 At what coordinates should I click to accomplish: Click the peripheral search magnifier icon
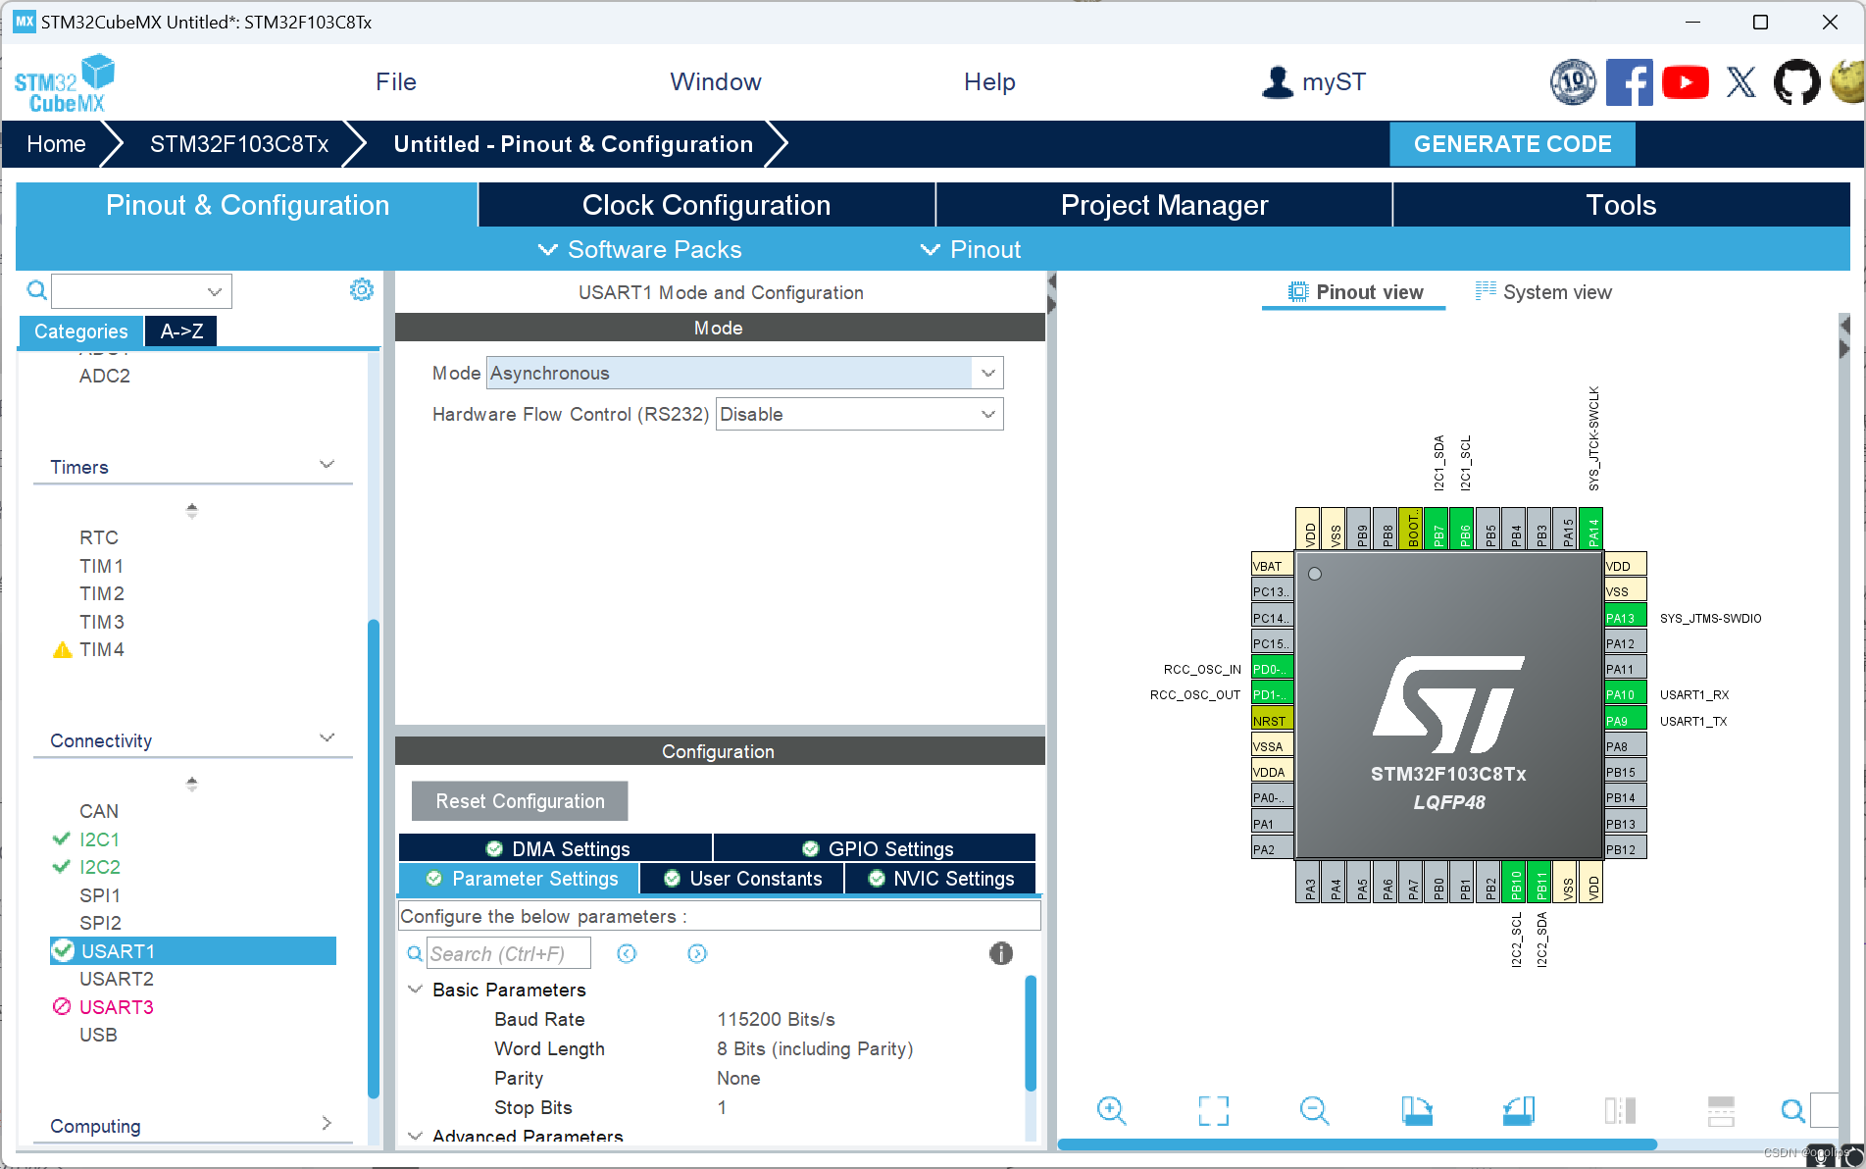(36, 290)
